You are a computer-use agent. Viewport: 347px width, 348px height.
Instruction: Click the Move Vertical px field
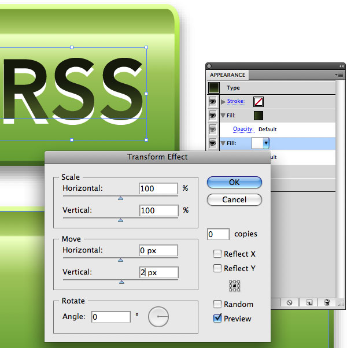(x=158, y=272)
